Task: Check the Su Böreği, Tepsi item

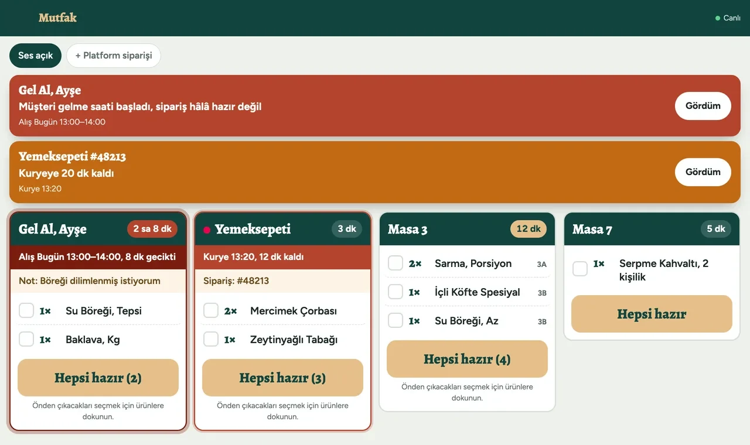Action: [26, 310]
